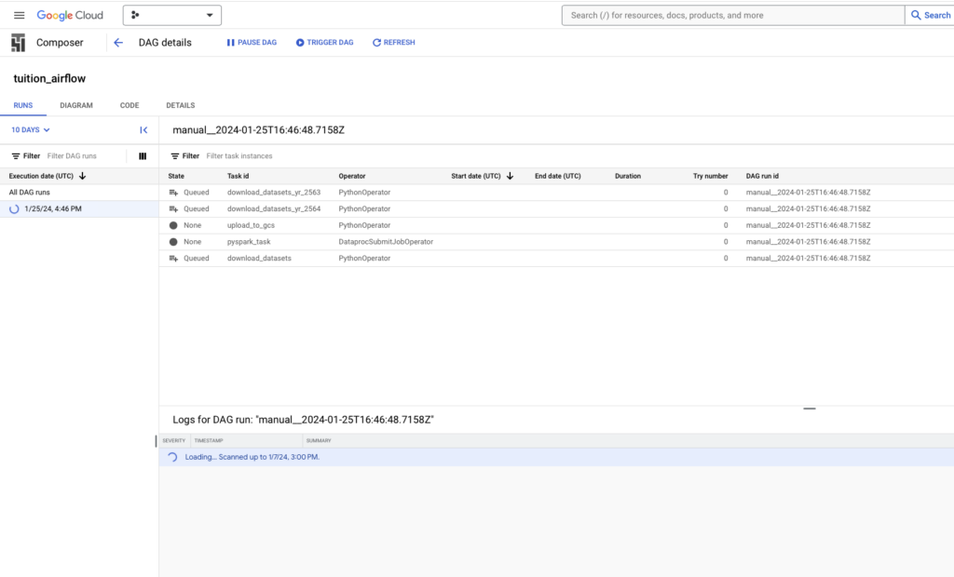Sort by Execution date column arrow
The image size is (954, 577).
(x=83, y=176)
